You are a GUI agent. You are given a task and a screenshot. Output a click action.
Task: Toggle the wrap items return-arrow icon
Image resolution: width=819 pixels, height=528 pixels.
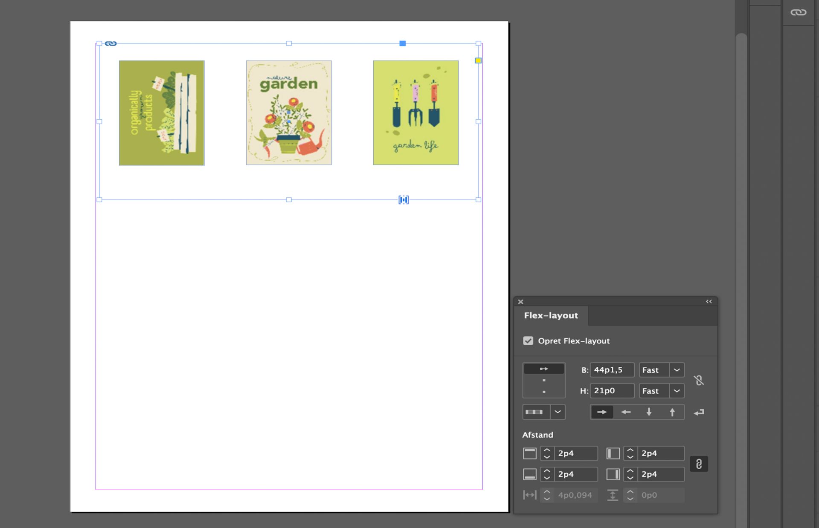pyautogui.click(x=699, y=412)
